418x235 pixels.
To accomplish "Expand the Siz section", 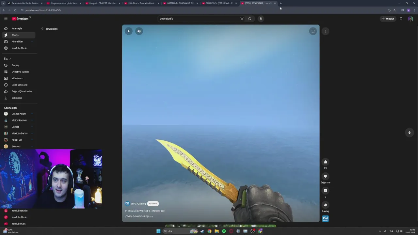I will point(8,59).
